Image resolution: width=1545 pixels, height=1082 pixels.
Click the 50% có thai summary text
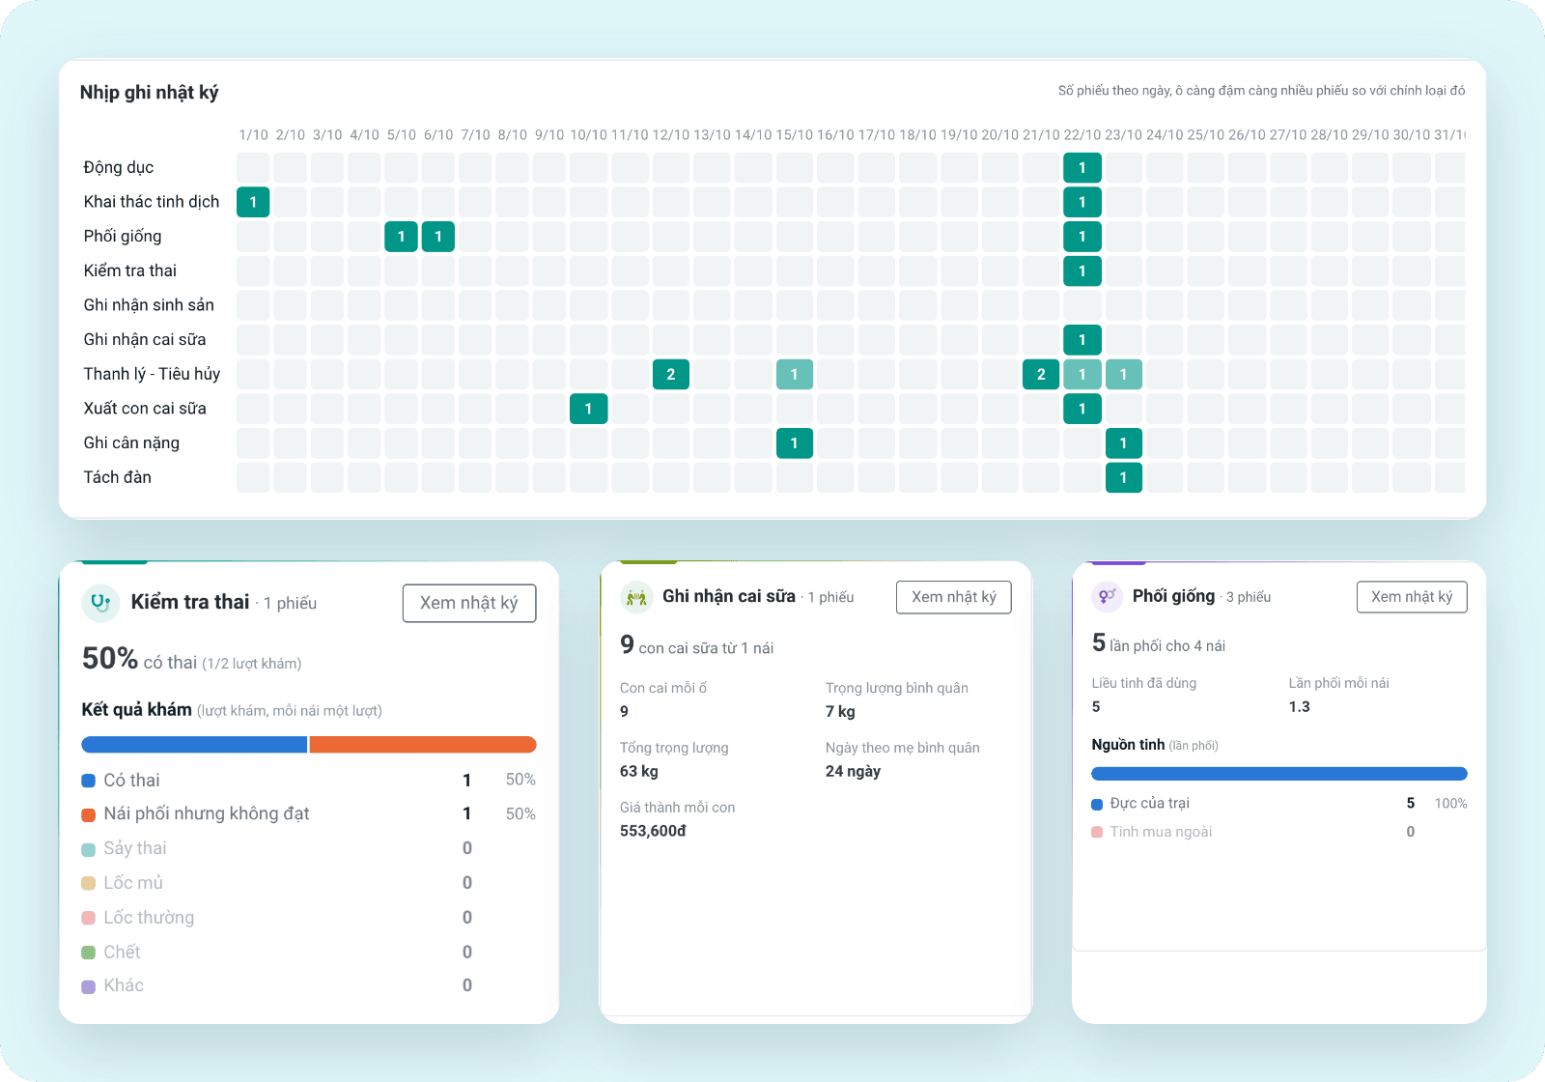point(192,659)
